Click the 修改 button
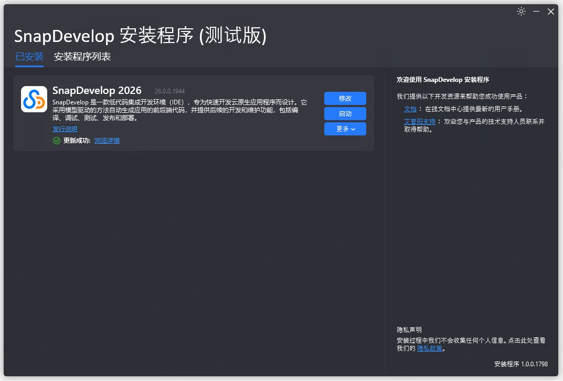Screen dimensions: 563x381 click(345, 98)
